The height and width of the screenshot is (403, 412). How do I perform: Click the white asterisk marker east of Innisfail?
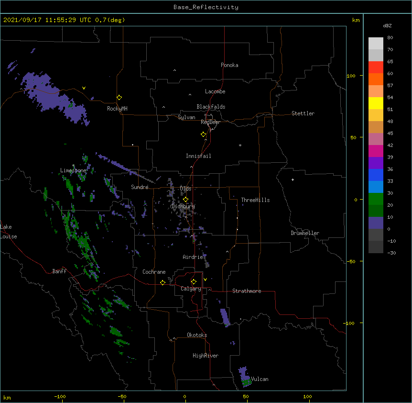pyautogui.click(x=240, y=145)
